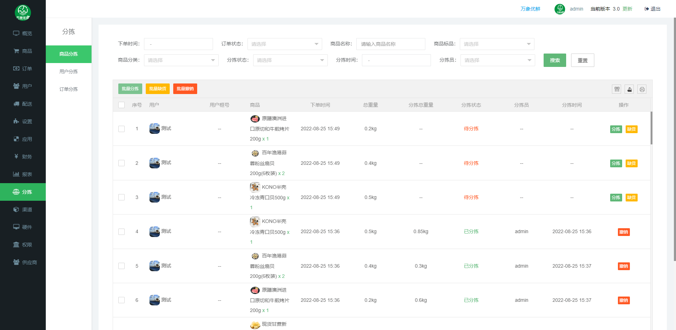Expand the 订单状态 dropdown

[x=284, y=44]
